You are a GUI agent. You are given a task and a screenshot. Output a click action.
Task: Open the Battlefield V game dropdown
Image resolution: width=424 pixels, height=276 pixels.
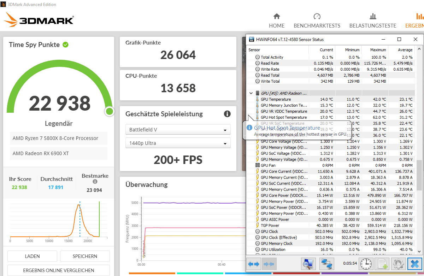click(178, 130)
